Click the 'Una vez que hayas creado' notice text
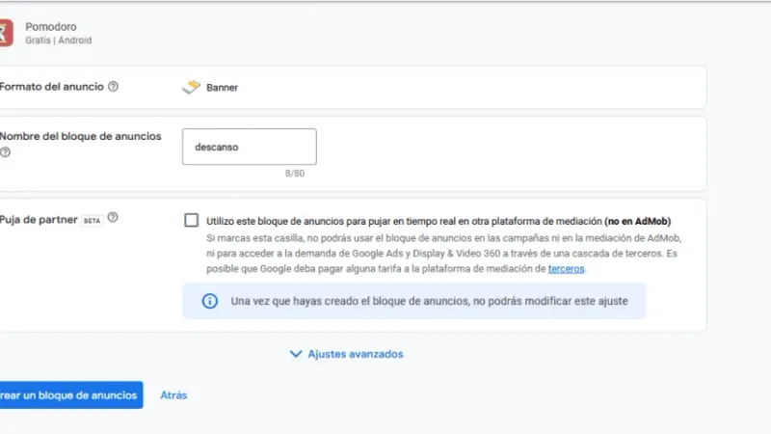Viewport: 771px width, 434px height. [429, 301]
